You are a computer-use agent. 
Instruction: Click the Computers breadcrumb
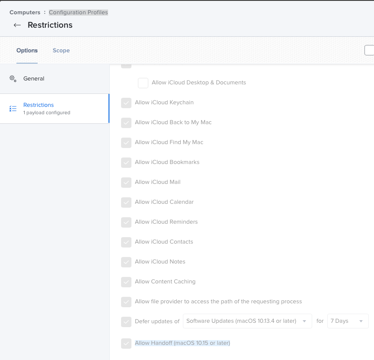[25, 13]
